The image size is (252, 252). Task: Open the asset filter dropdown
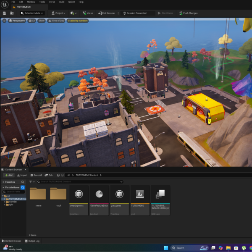click(32, 182)
